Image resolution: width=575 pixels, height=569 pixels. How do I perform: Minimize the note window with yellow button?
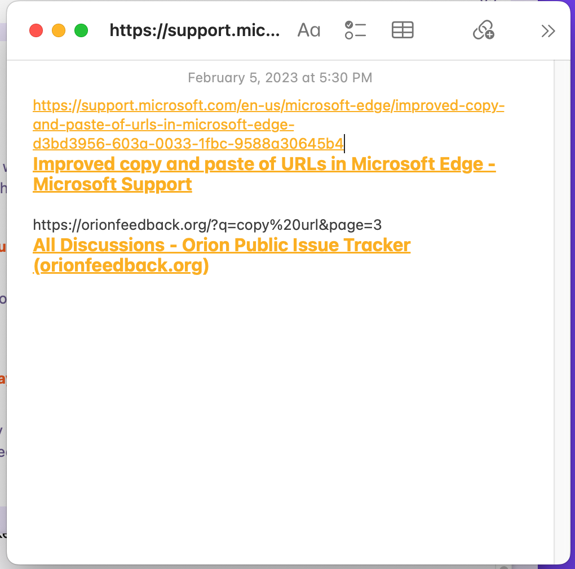59,30
